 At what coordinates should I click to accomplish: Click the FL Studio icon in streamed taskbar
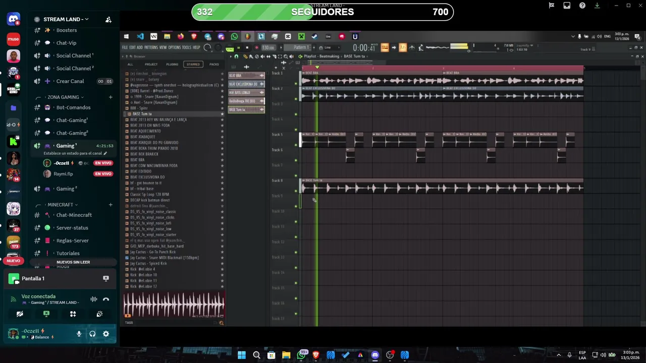pyautogui.click(x=248, y=36)
